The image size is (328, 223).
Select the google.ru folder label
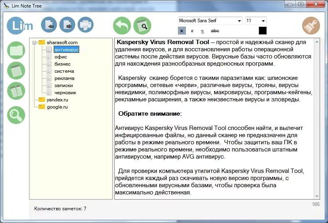pos(57,107)
